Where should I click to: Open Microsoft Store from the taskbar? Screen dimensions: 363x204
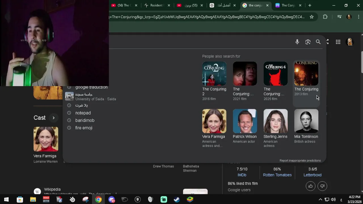20,199
